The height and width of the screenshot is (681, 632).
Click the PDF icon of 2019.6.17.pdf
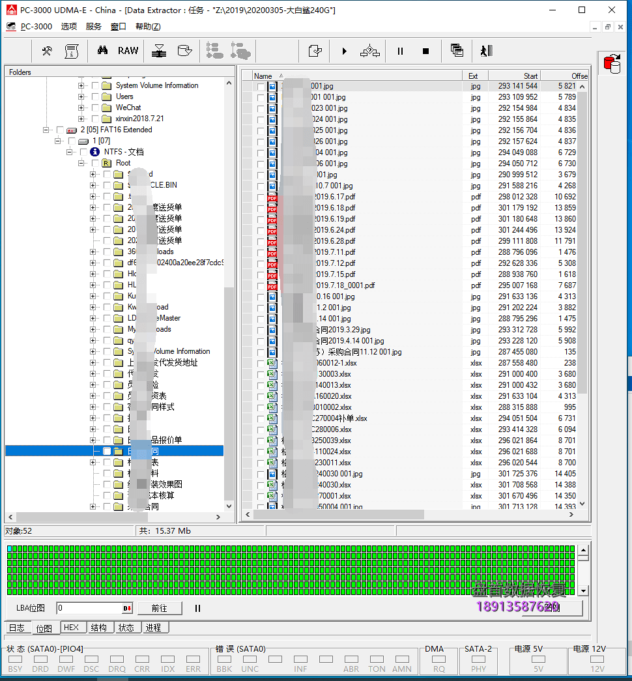pos(272,197)
